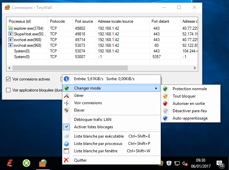Viewport: 229px width, 170px height.
Task: Click the explorer.exe folder icon in the list
Action: click(x=11, y=28)
